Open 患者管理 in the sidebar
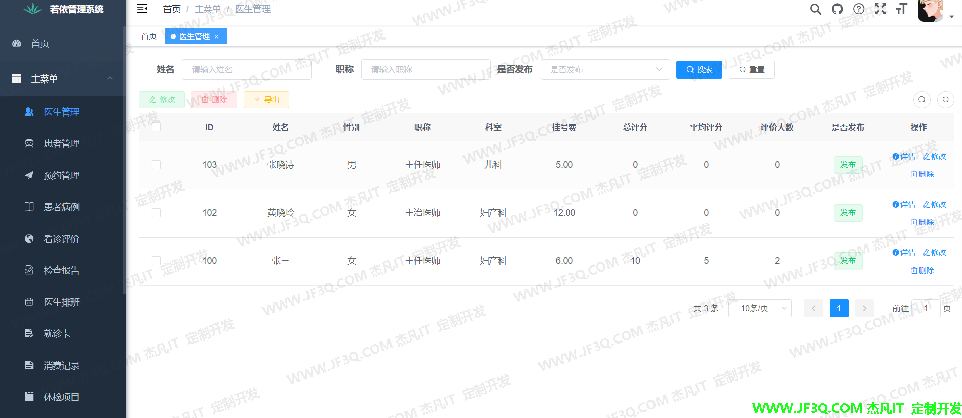Screen dimensions: 962x418 pos(61,144)
